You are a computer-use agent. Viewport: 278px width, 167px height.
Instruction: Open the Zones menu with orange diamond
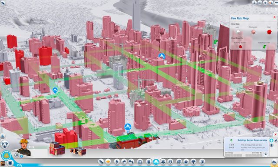108,161
